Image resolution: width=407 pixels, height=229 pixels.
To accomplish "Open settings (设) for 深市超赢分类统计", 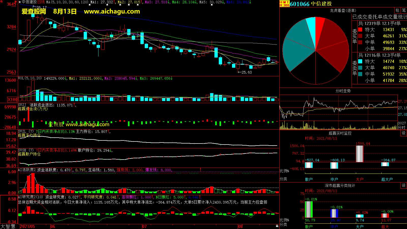I will (403, 185).
